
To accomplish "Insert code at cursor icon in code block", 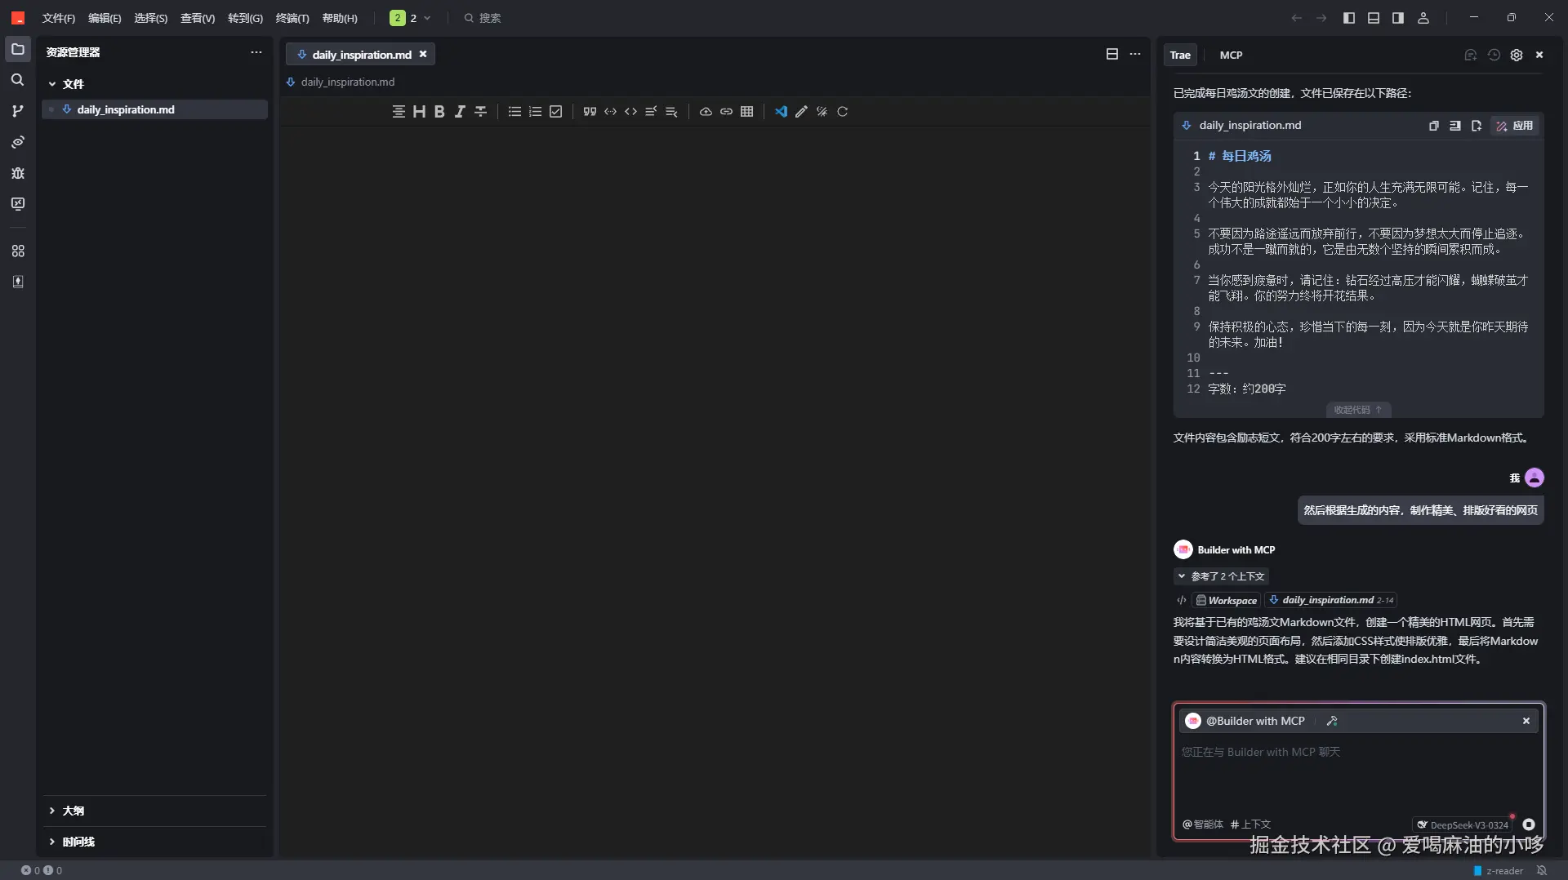I will (1454, 126).
